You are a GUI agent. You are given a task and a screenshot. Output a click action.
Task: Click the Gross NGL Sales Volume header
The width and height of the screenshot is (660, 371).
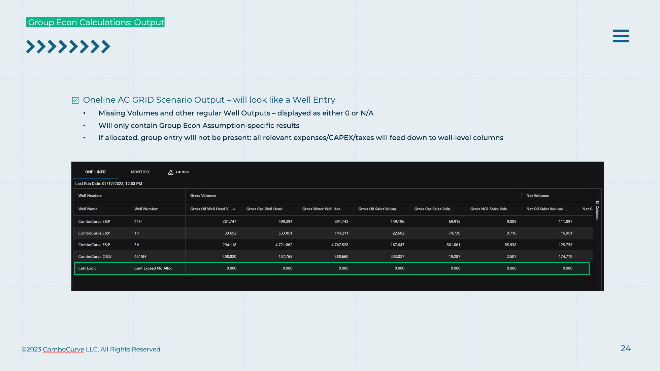click(490, 209)
